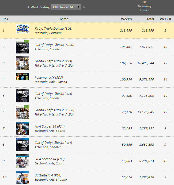Click the Weekly column header
Viewport: 174px width, 185px height.
pyautogui.click(x=126, y=19)
